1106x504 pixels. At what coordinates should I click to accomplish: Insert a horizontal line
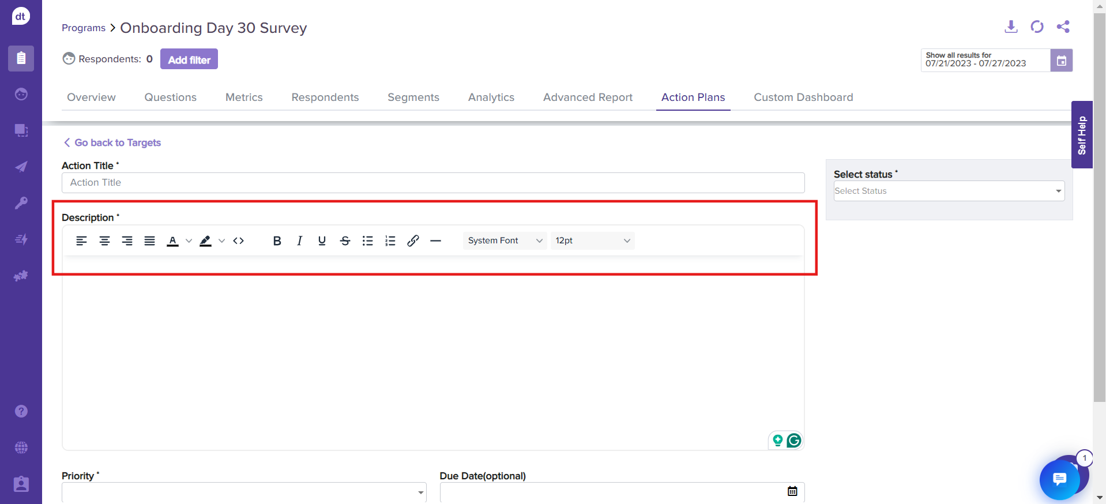click(436, 241)
